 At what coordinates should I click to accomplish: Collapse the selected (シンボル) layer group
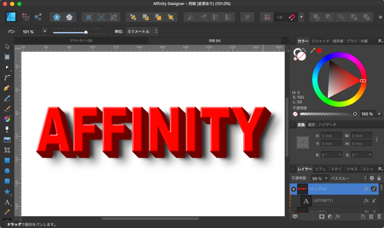point(293,189)
